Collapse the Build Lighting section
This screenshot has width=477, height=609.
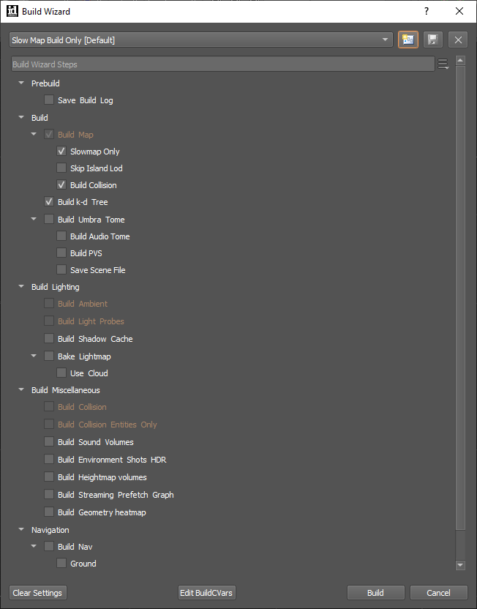click(x=21, y=287)
